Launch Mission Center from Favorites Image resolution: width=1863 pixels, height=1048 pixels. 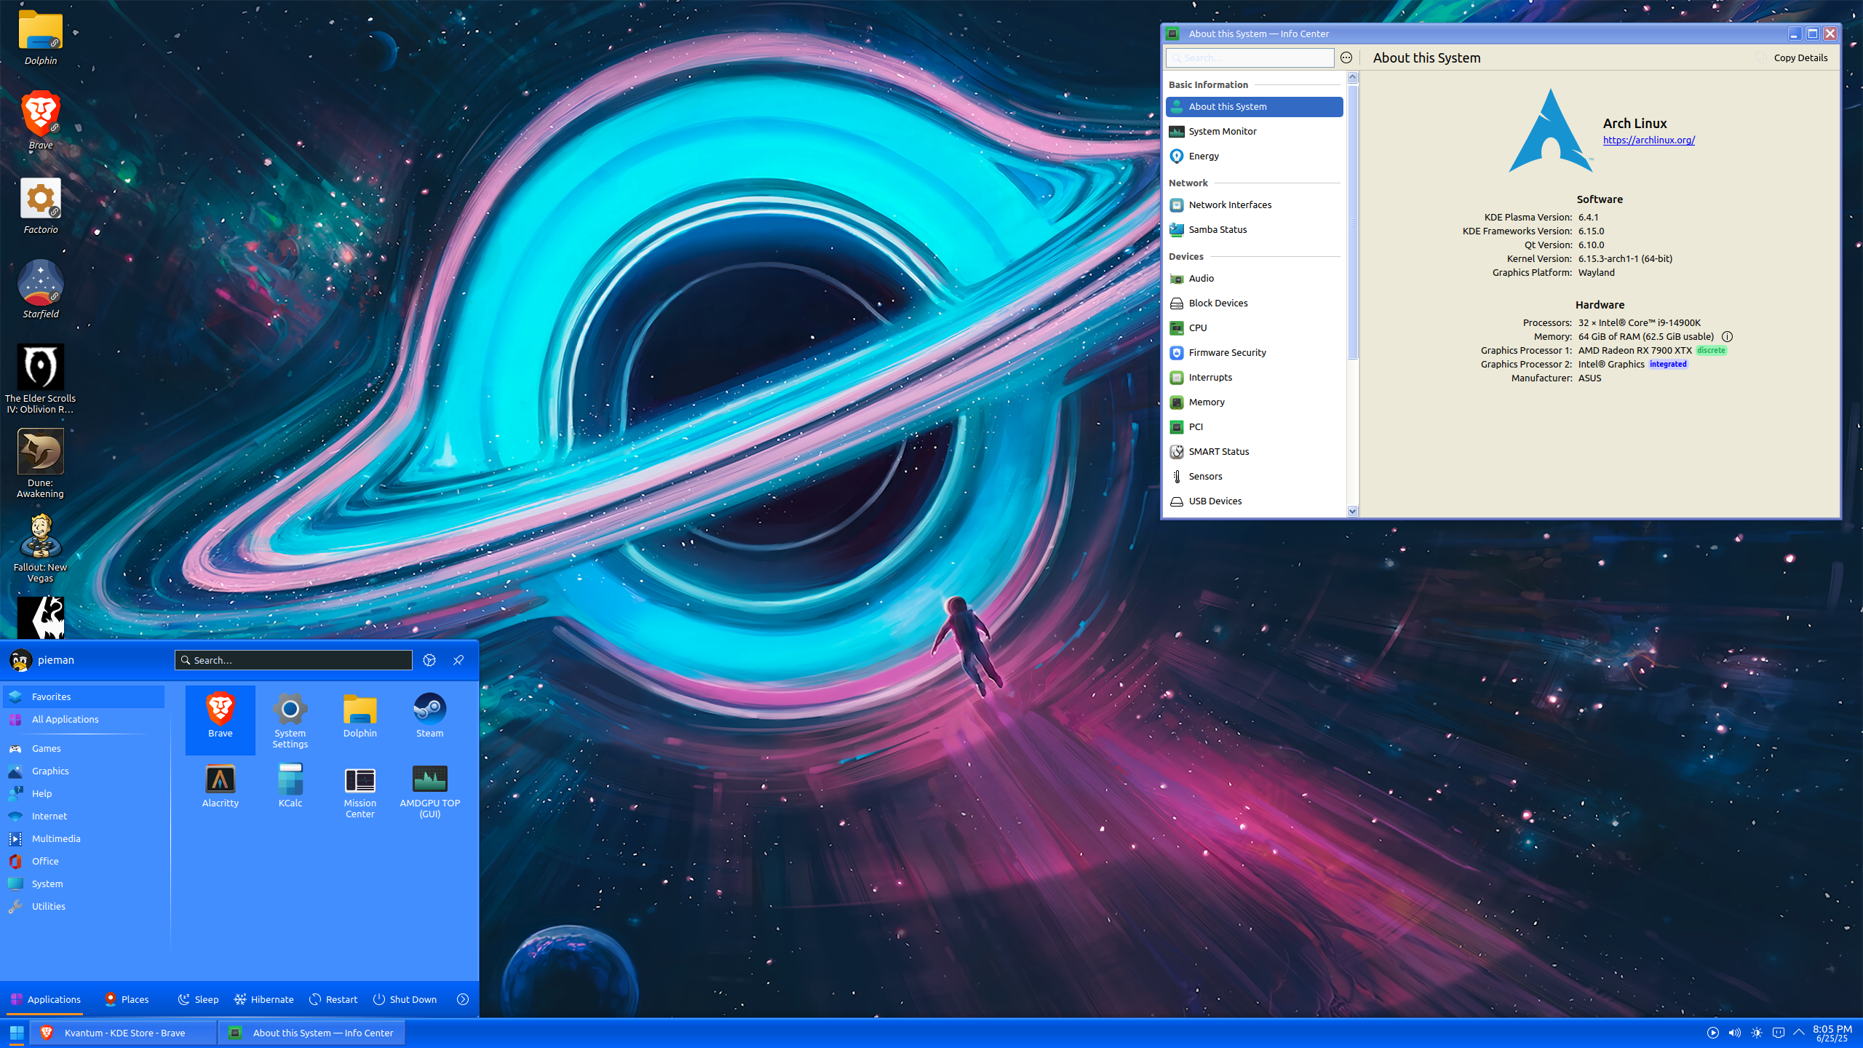(x=360, y=789)
